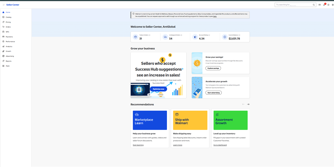Follow the 'here' link in banner

pyautogui.click(x=215, y=16)
